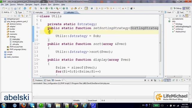Collapse All in PHP Explorer toolbar
192x108 pixels.
coord(19,16)
